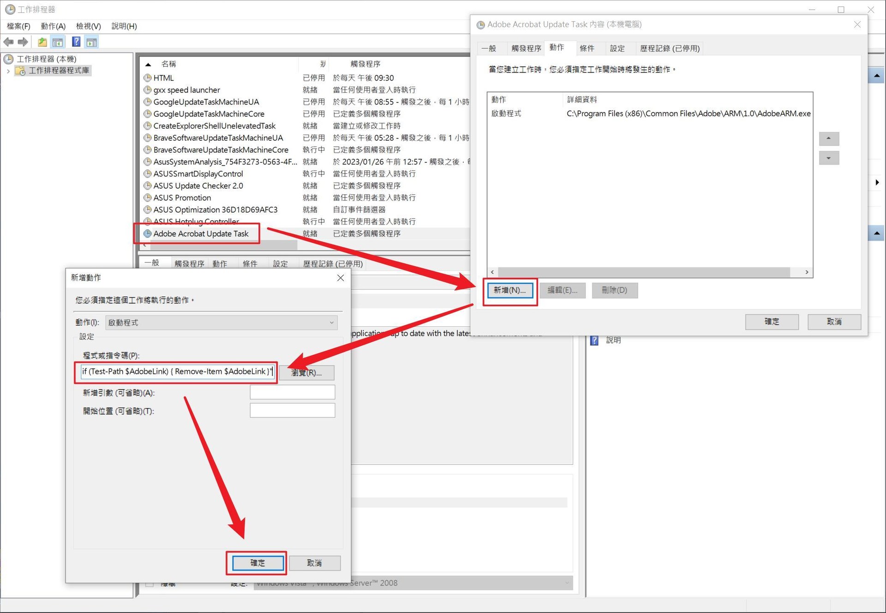Viewport: 886px width, 613px height.
Task: Open the 說明(H) menu
Action: coord(124,26)
